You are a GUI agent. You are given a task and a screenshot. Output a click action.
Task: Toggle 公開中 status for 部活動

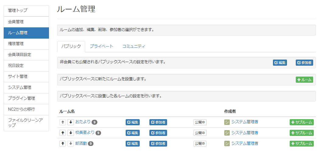tap(200, 143)
